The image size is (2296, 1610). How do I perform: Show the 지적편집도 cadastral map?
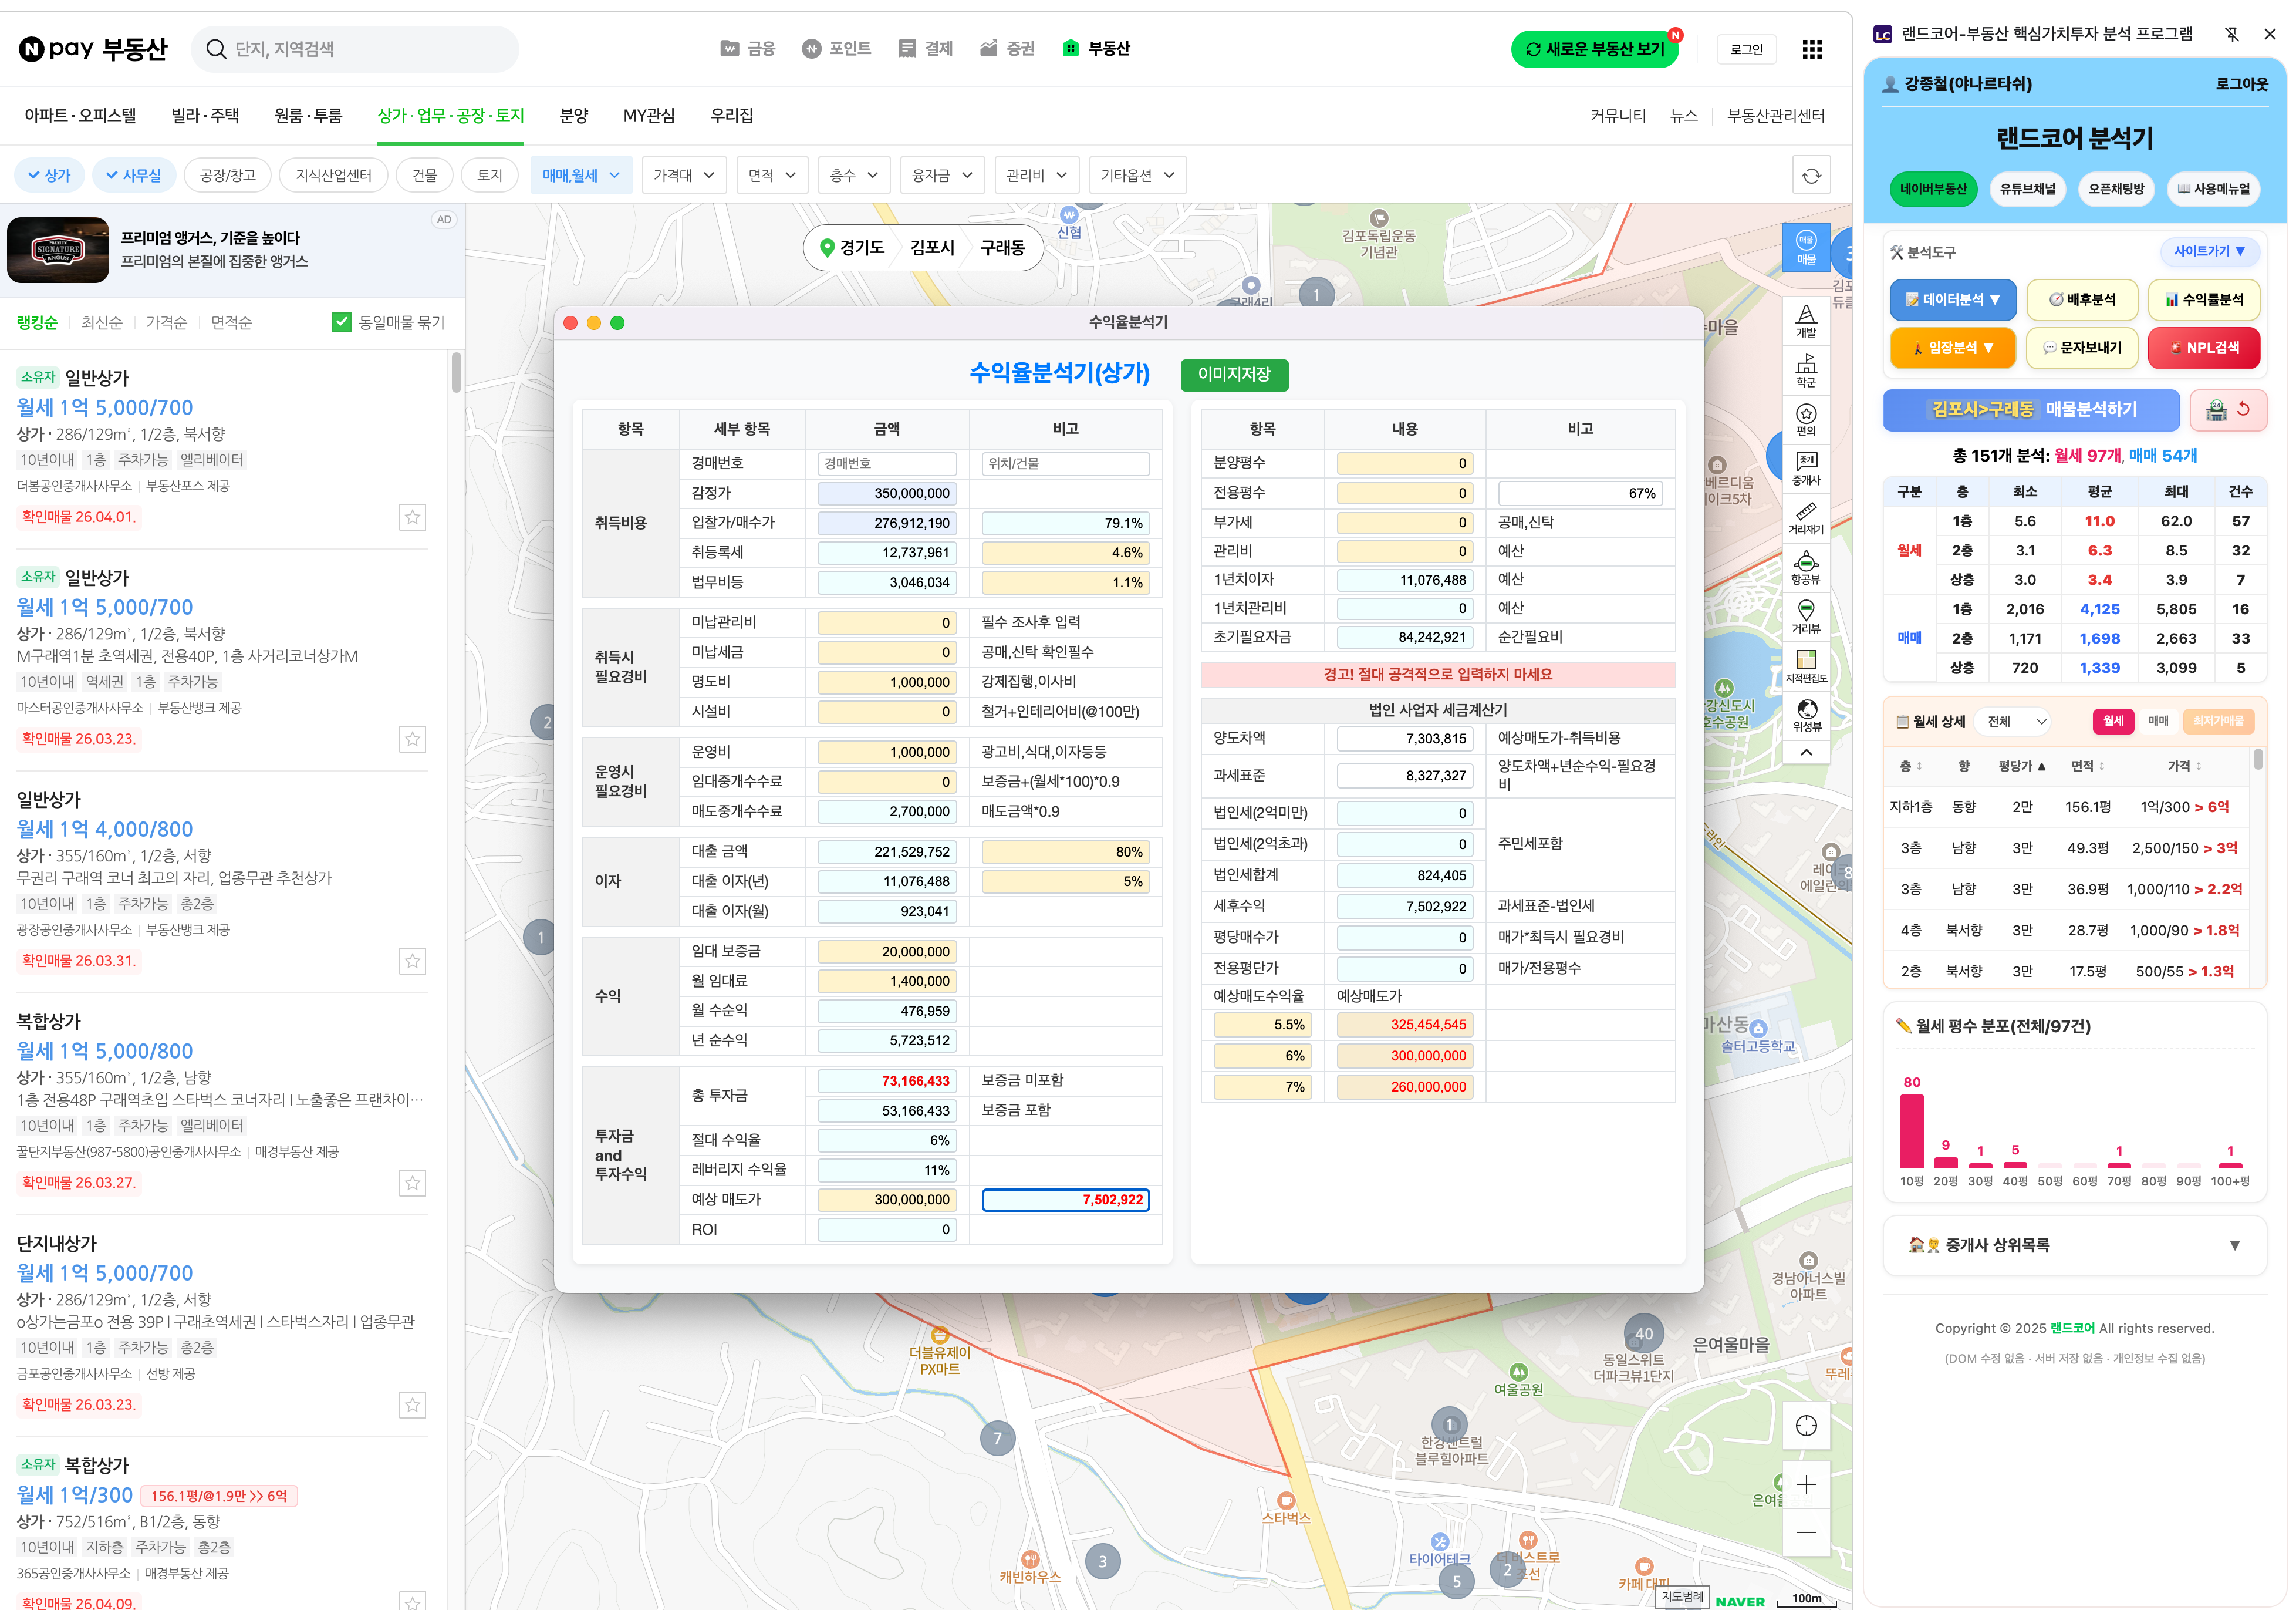pyautogui.click(x=1805, y=666)
